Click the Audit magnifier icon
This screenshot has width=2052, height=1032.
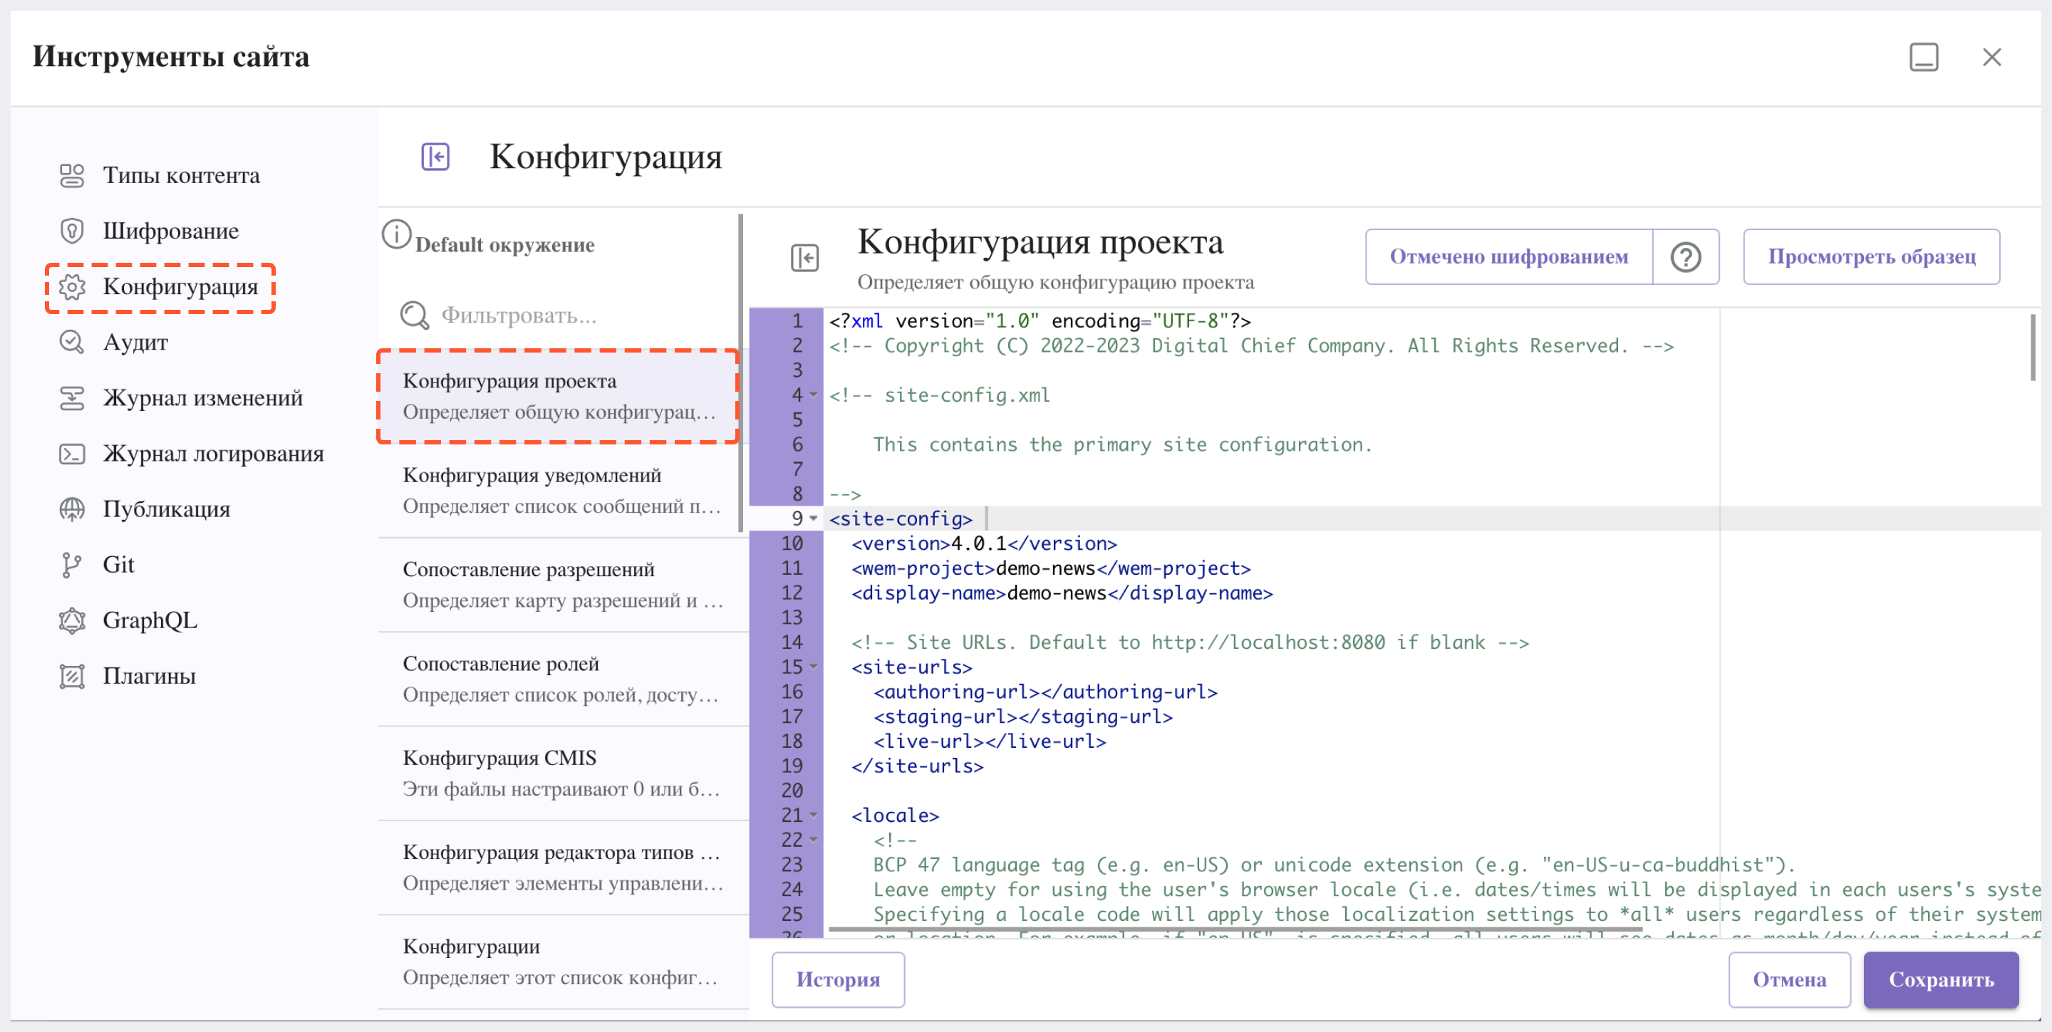72,343
